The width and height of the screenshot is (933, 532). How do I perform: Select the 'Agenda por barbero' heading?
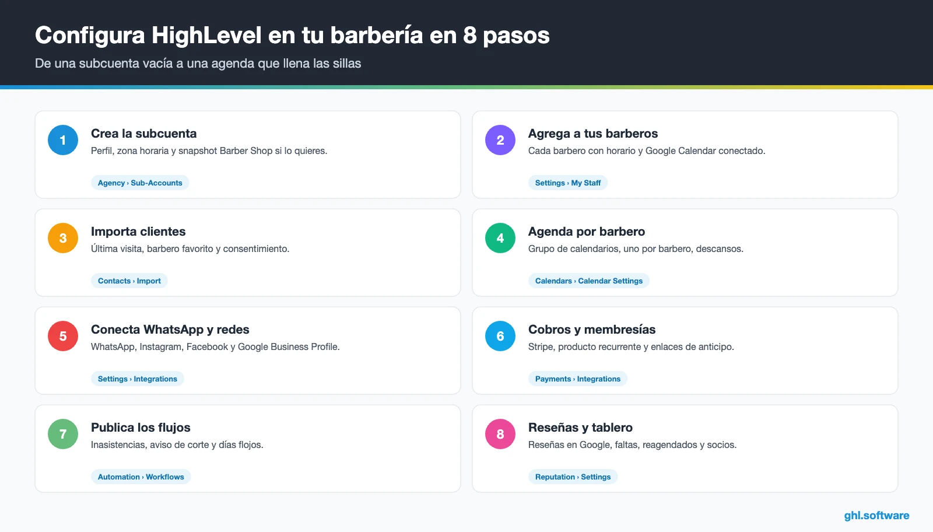click(587, 232)
